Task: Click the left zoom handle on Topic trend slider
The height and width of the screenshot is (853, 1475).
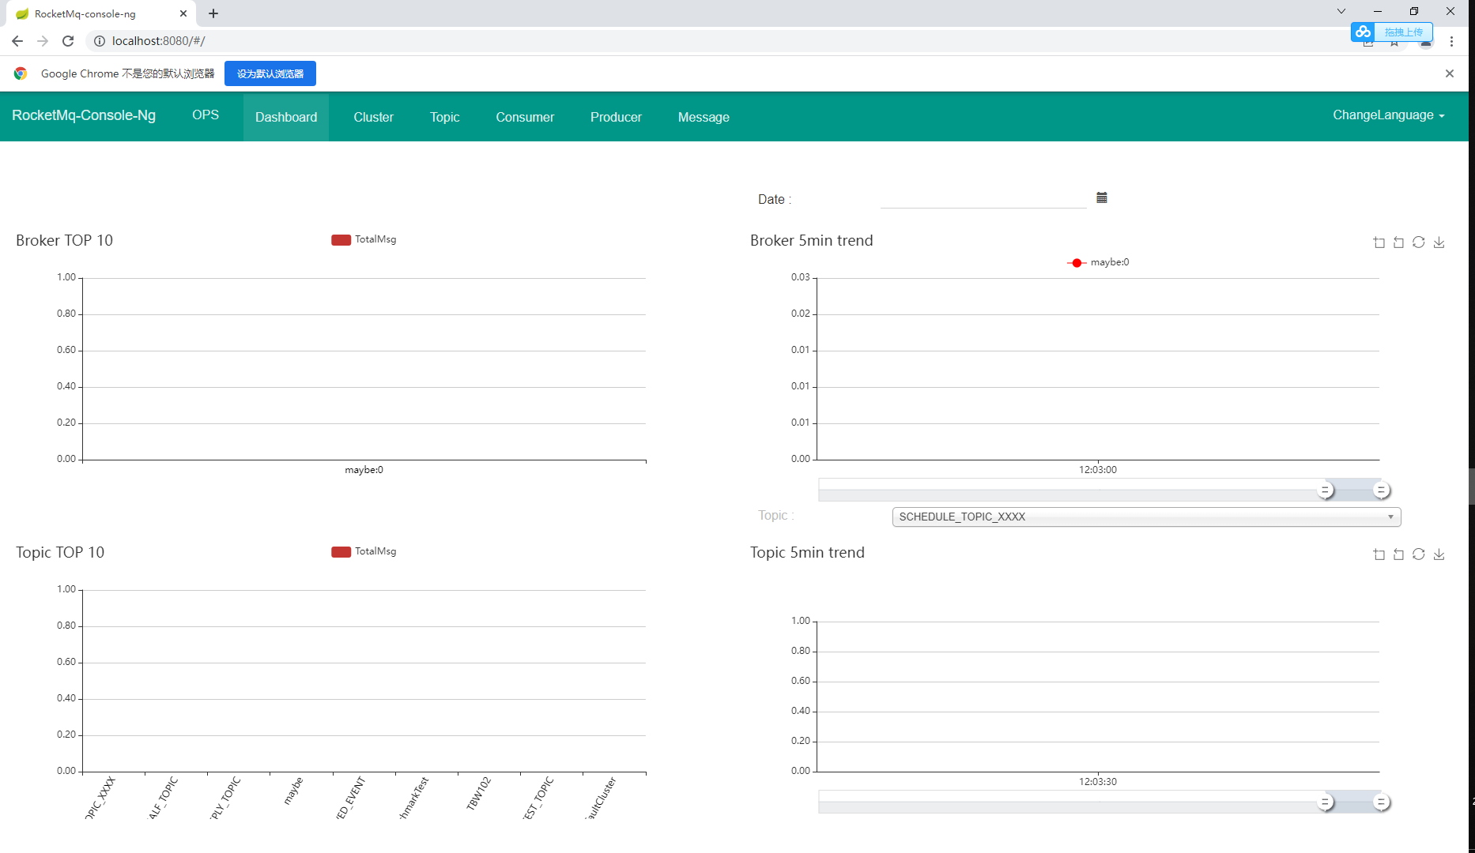Action: click(x=1326, y=802)
